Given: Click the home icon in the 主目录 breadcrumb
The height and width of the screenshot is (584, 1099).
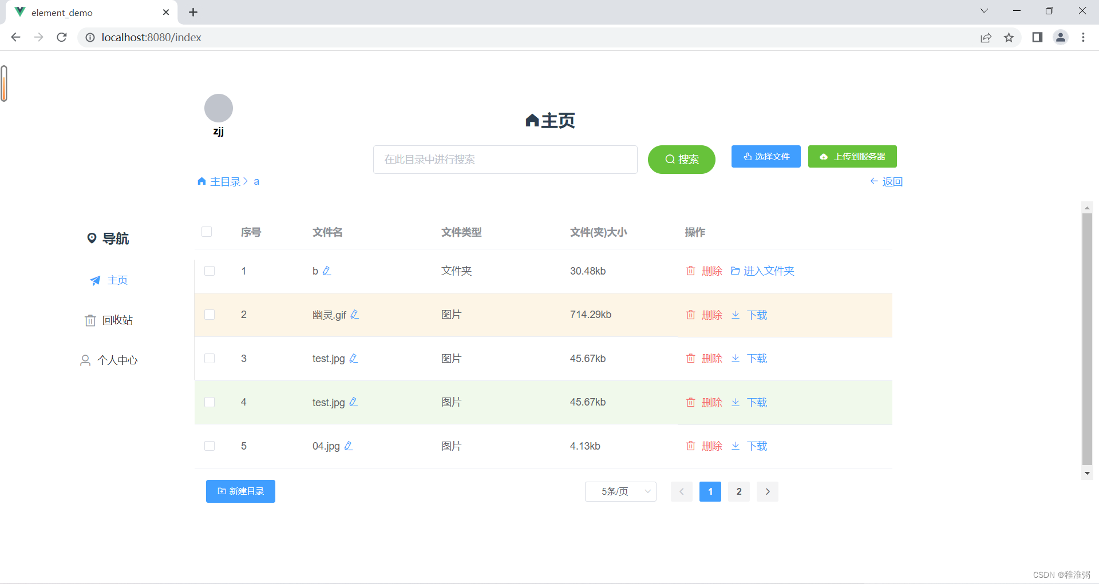Looking at the screenshot, I should 201,181.
